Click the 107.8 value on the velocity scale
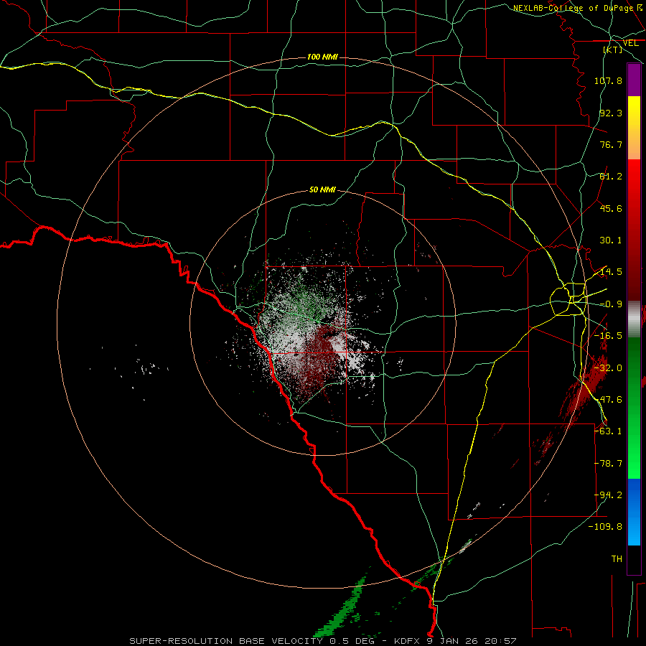The image size is (646, 646). pyautogui.click(x=608, y=80)
